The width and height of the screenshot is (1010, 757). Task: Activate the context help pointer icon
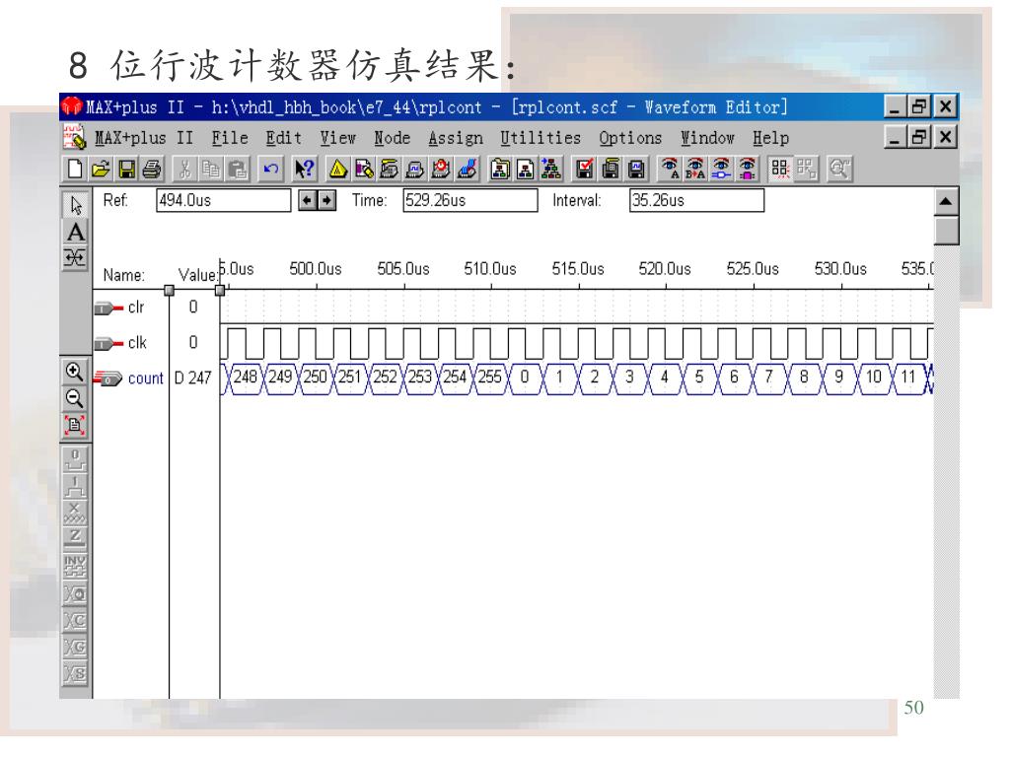[x=304, y=170]
